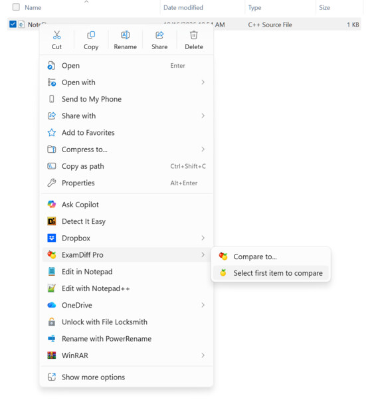This screenshot has height=400, width=372.
Task: Click the PowerRename icon
Action: click(52, 338)
